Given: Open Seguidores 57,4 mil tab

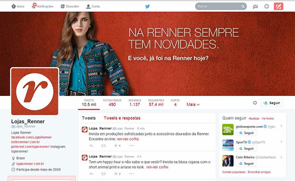Looking at the screenshot, I should 156,103.
